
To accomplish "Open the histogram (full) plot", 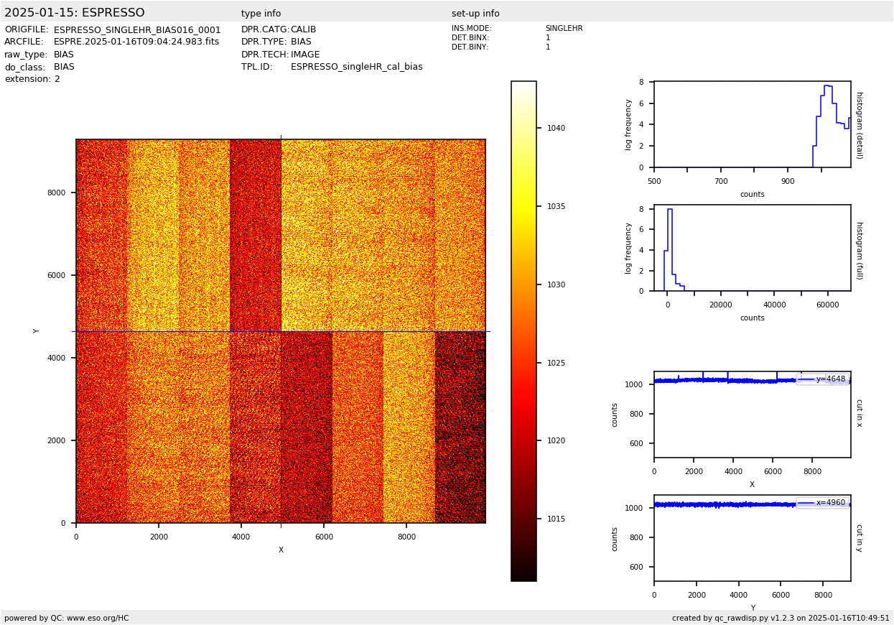I will (x=752, y=248).
